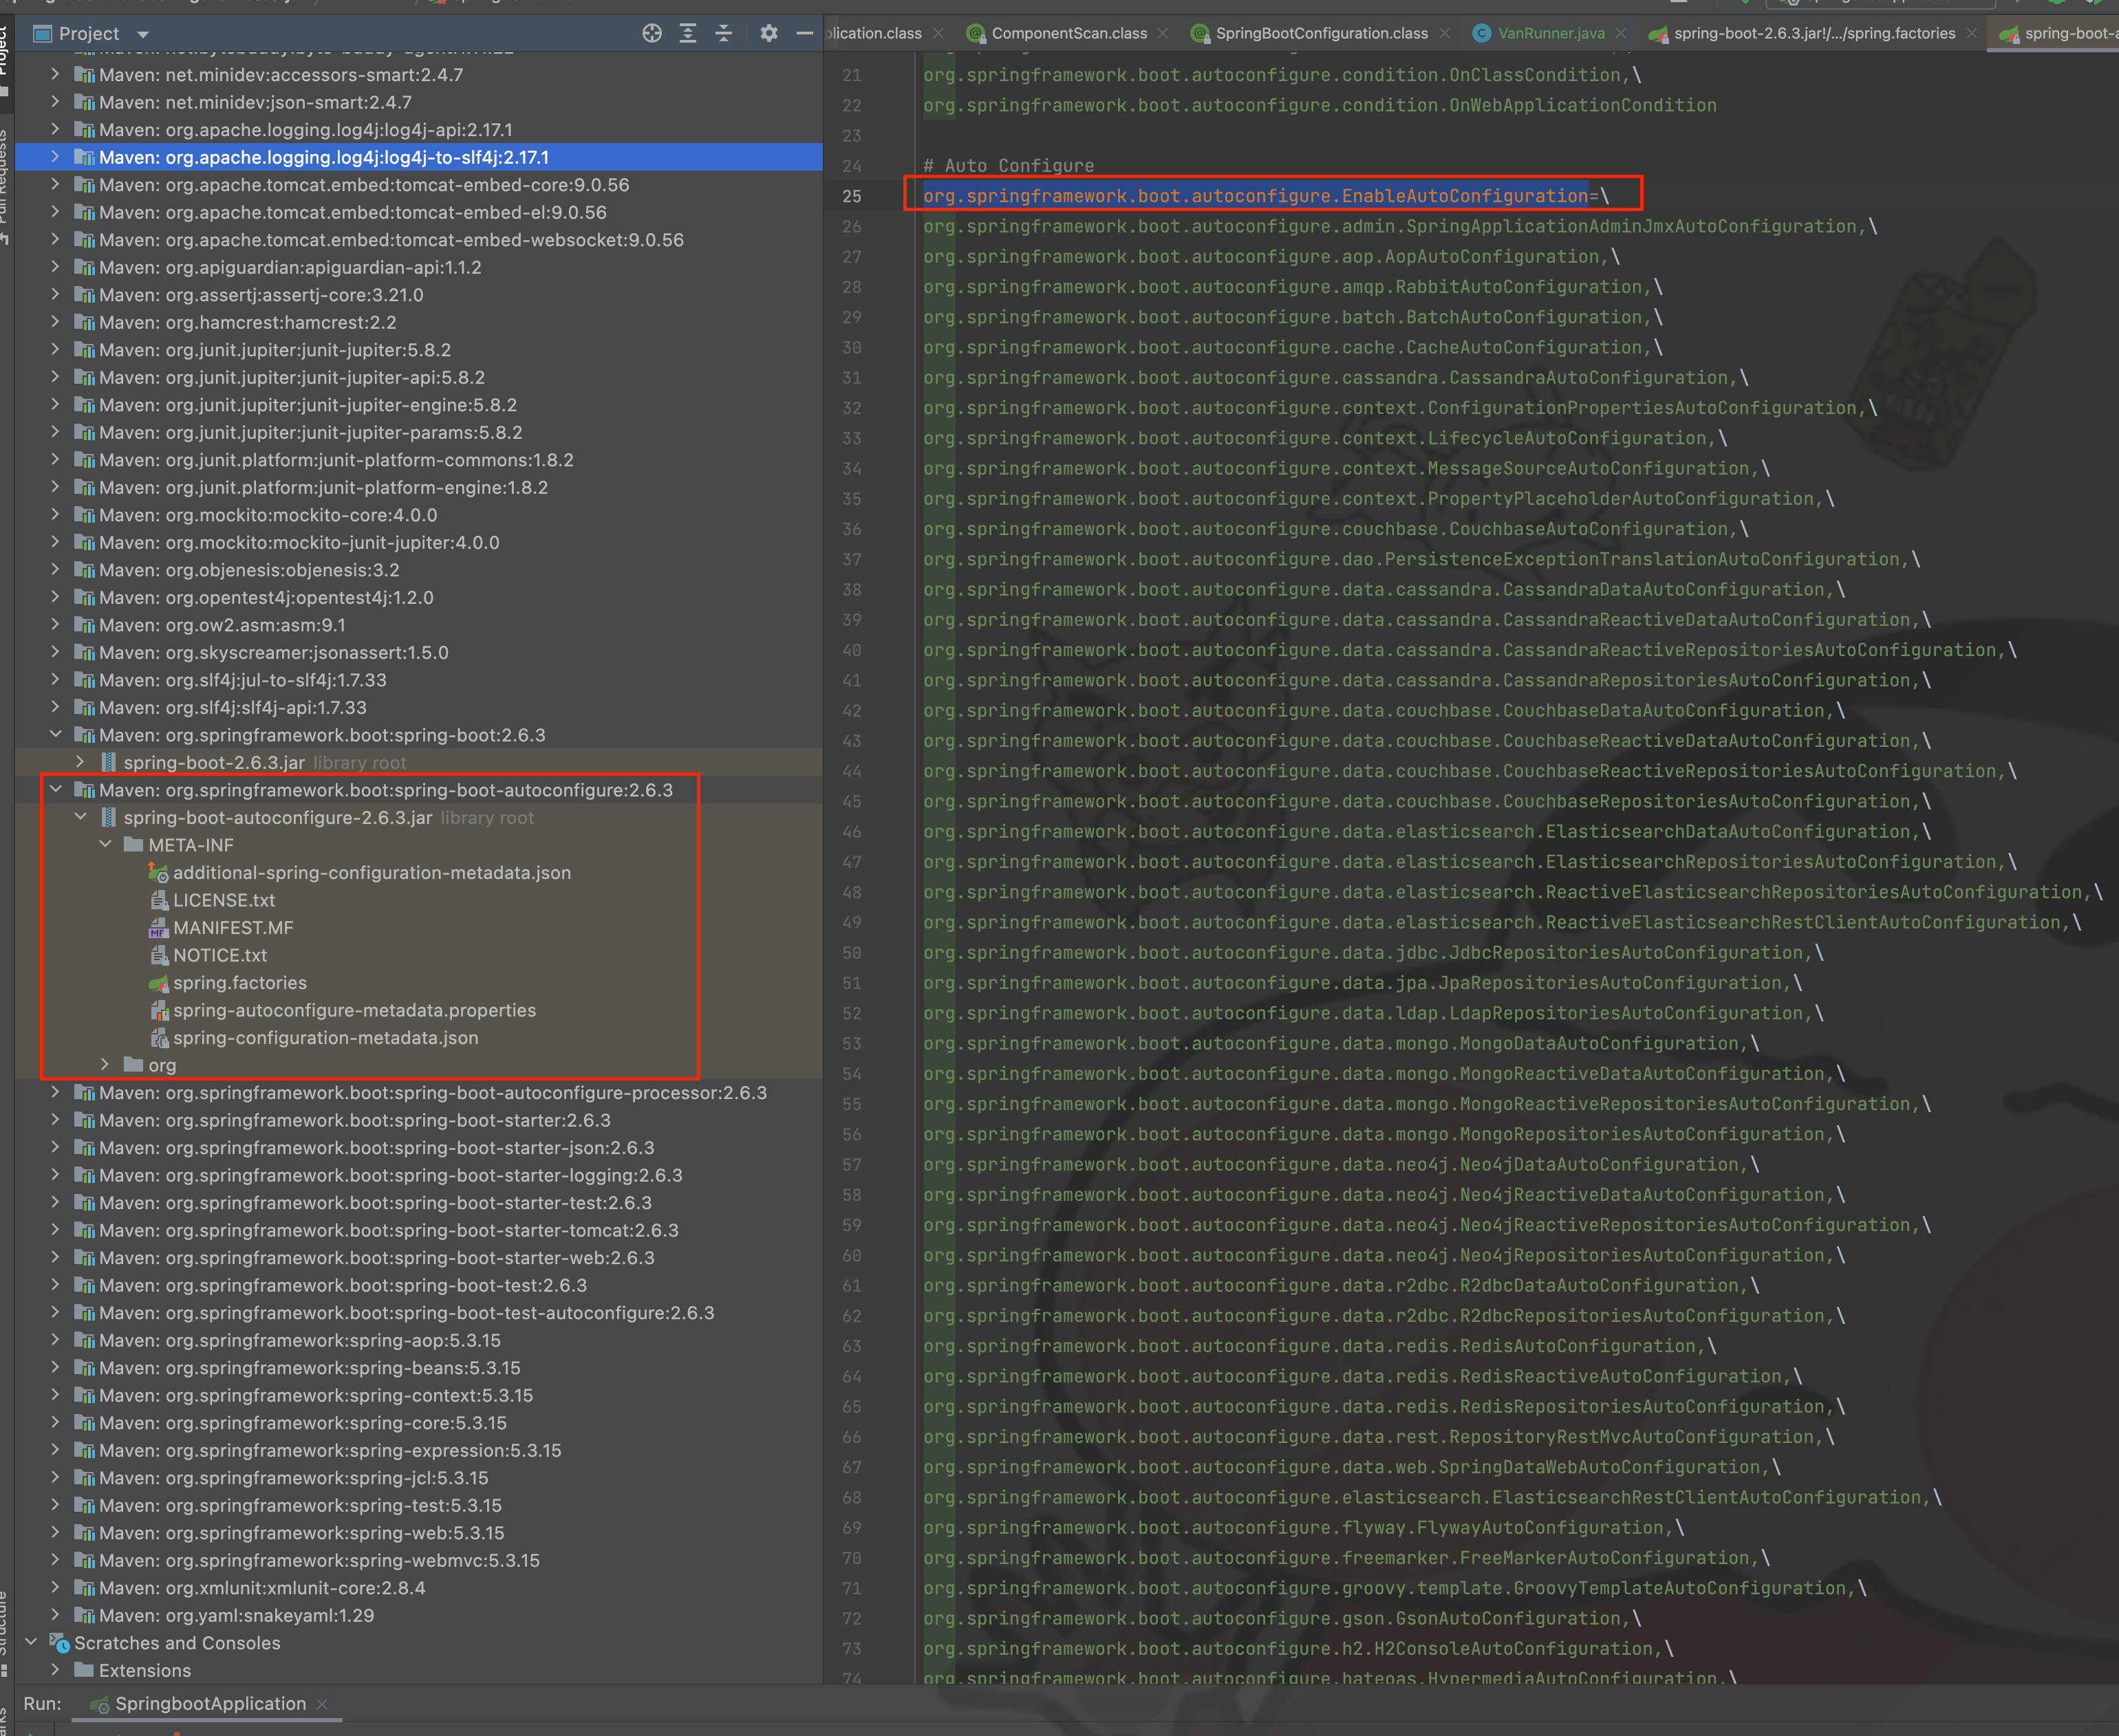Expand the org folder under autoconfigure jar

(105, 1065)
